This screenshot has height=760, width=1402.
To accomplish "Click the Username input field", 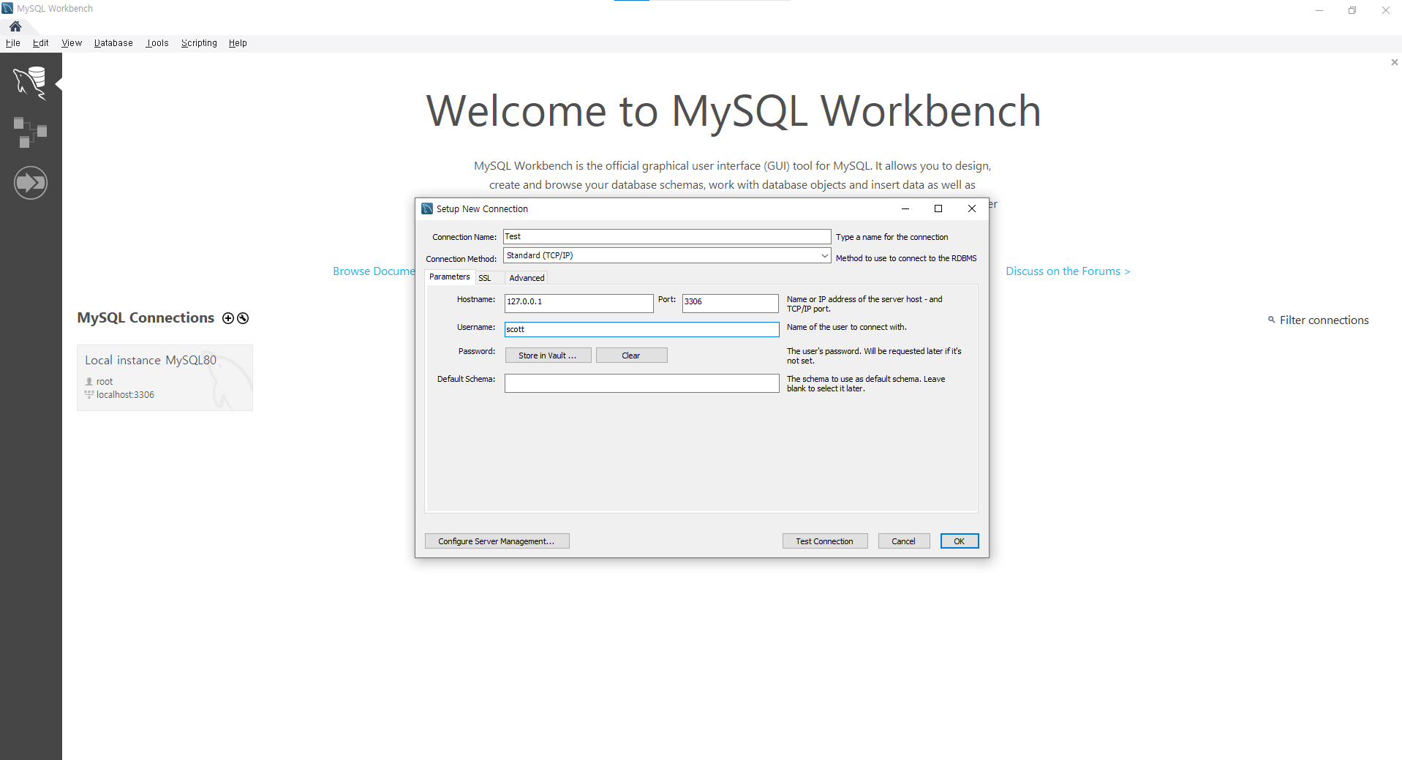I will click(641, 329).
